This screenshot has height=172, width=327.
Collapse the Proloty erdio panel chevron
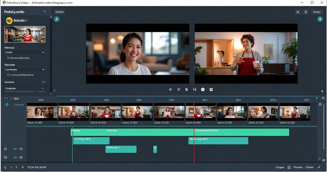point(45,12)
